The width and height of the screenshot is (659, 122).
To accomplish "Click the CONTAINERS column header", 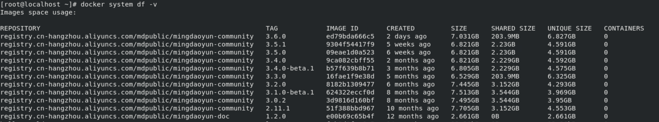I will [x=624, y=28].
